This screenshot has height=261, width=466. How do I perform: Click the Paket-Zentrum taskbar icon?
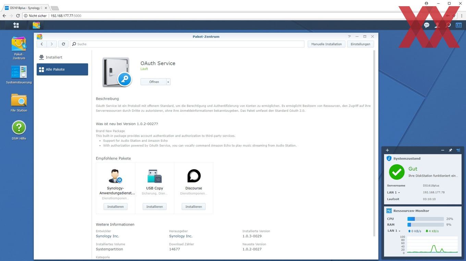(36, 25)
